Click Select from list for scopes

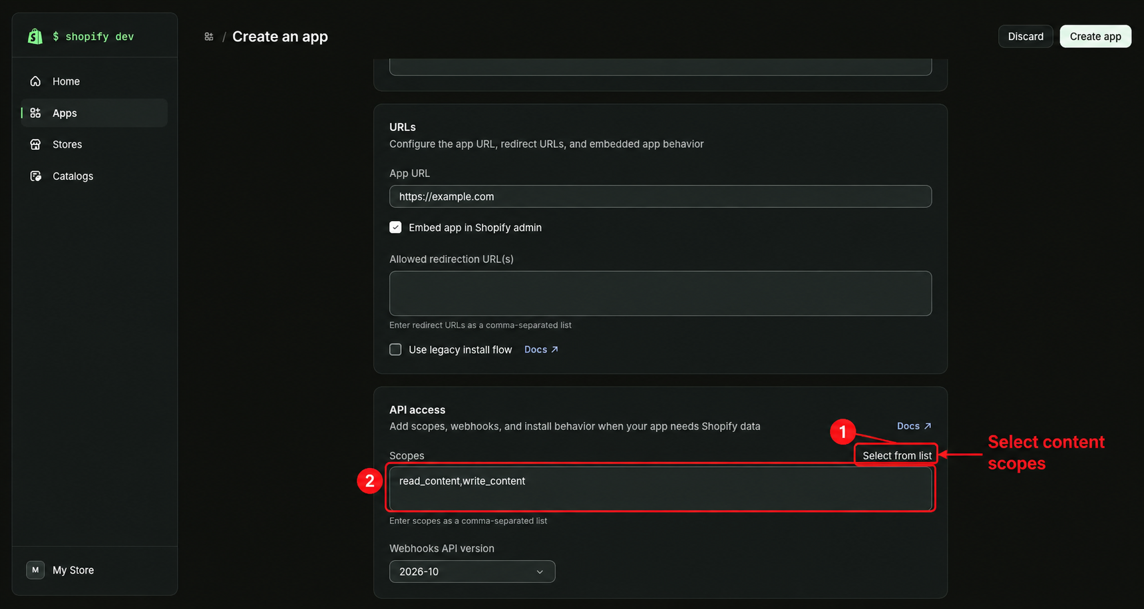[896, 455]
